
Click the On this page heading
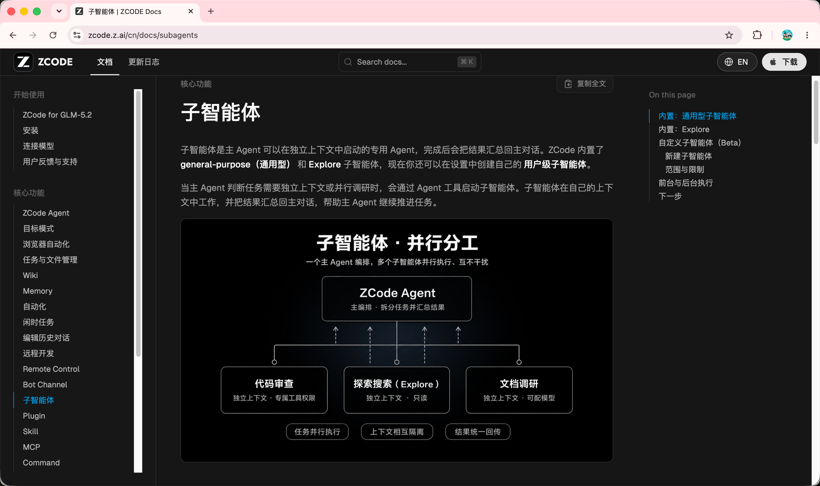(x=672, y=95)
